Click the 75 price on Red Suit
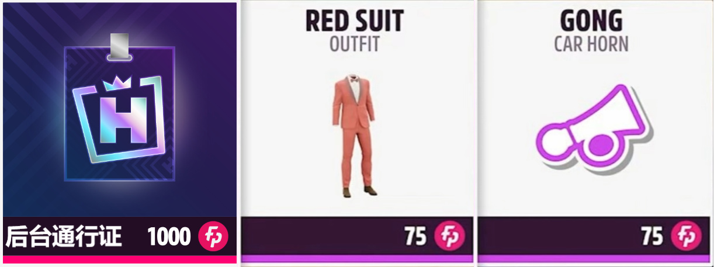This screenshot has width=714, height=267. (x=415, y=237)
